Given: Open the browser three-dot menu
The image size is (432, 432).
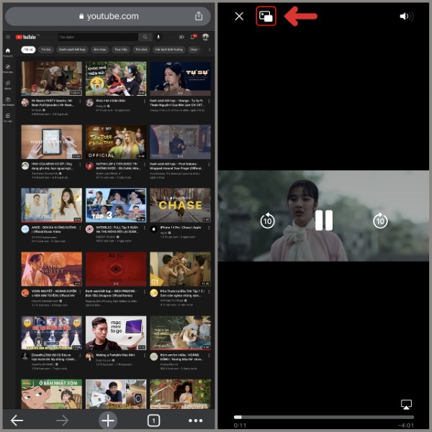Looking at the screenshot, I should click(196, 420).
